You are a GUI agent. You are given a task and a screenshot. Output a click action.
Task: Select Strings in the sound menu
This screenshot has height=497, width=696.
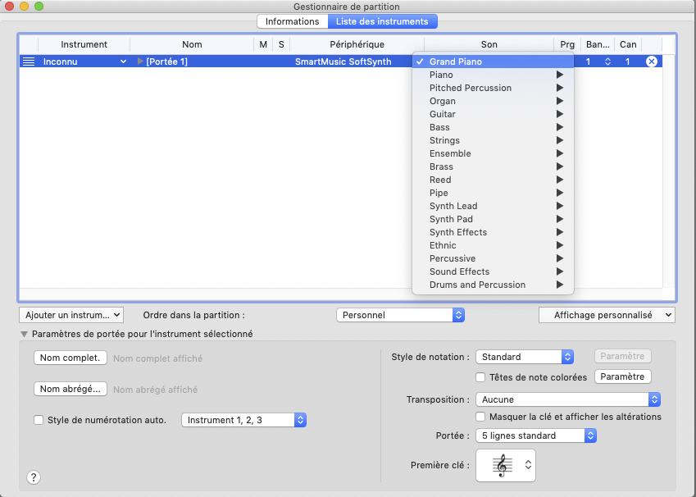(444, 140)
